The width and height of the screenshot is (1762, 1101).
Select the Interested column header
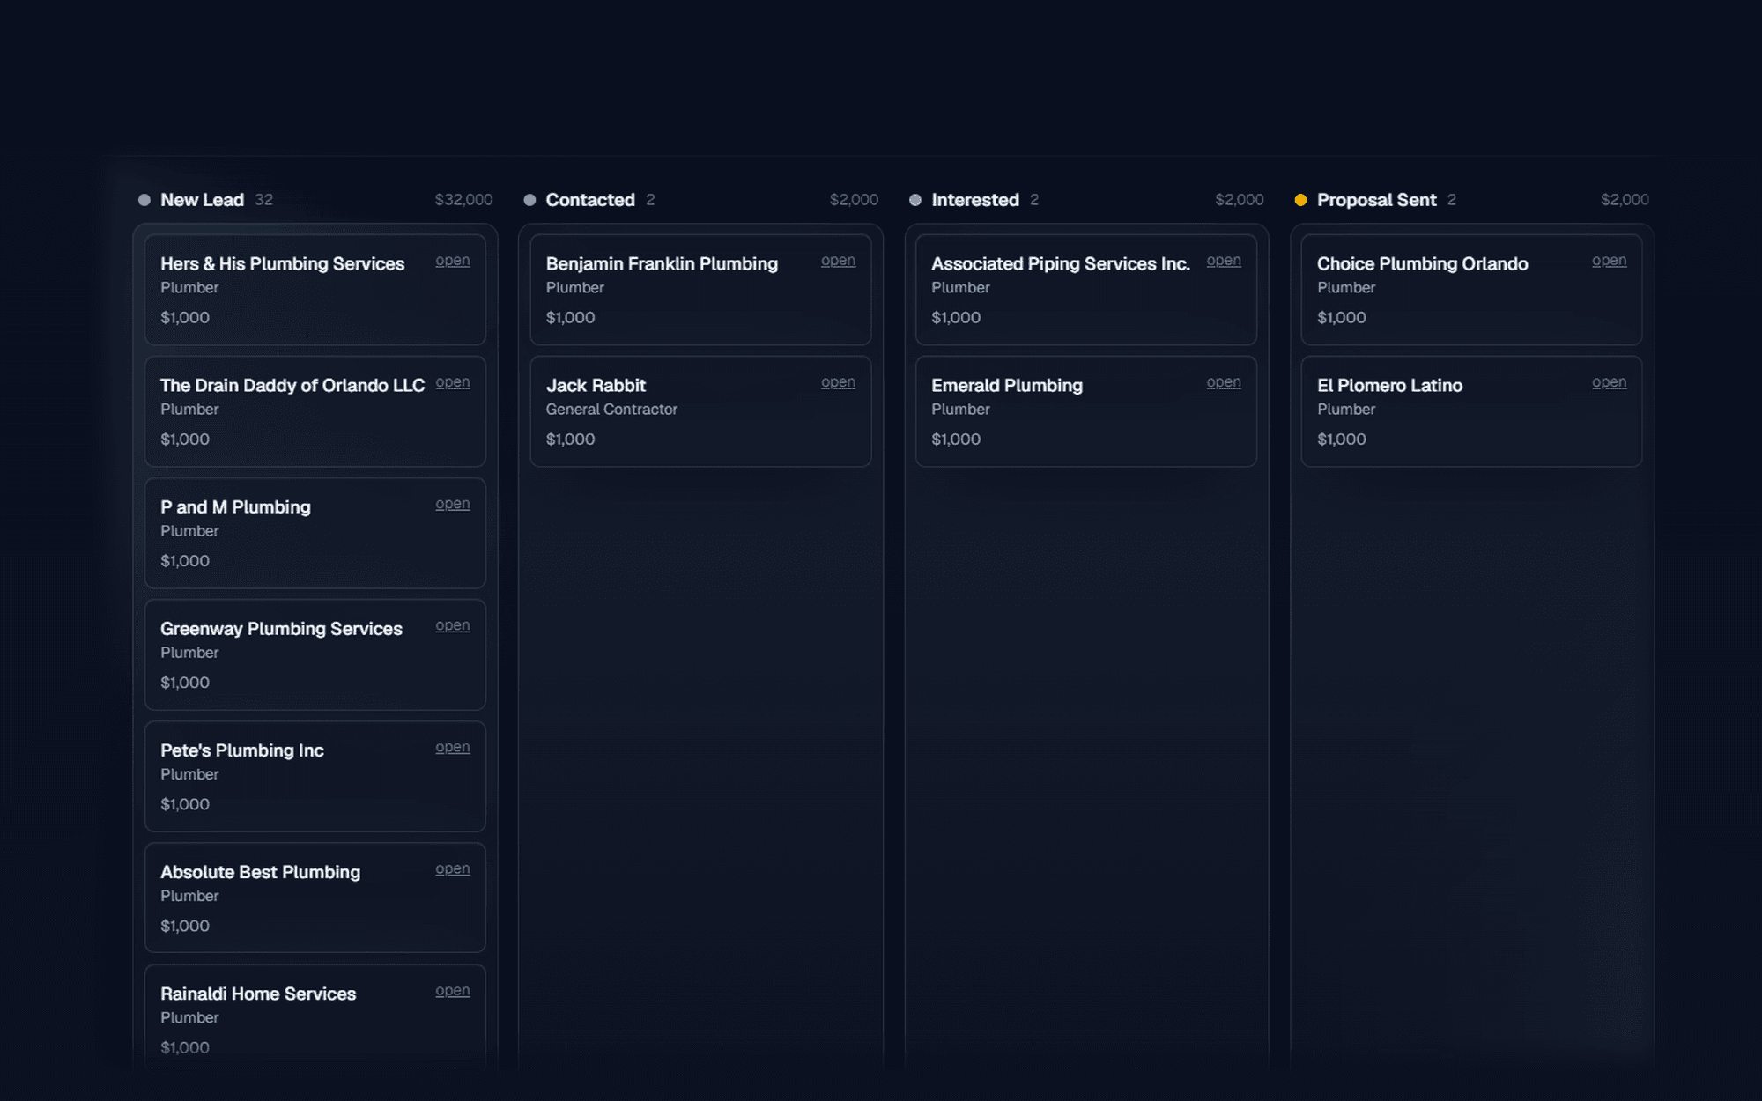tap(975, 200)
